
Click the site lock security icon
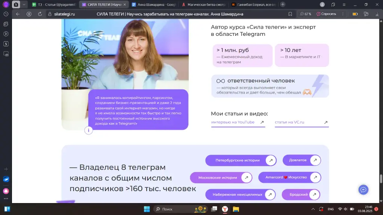pos(50,14)
